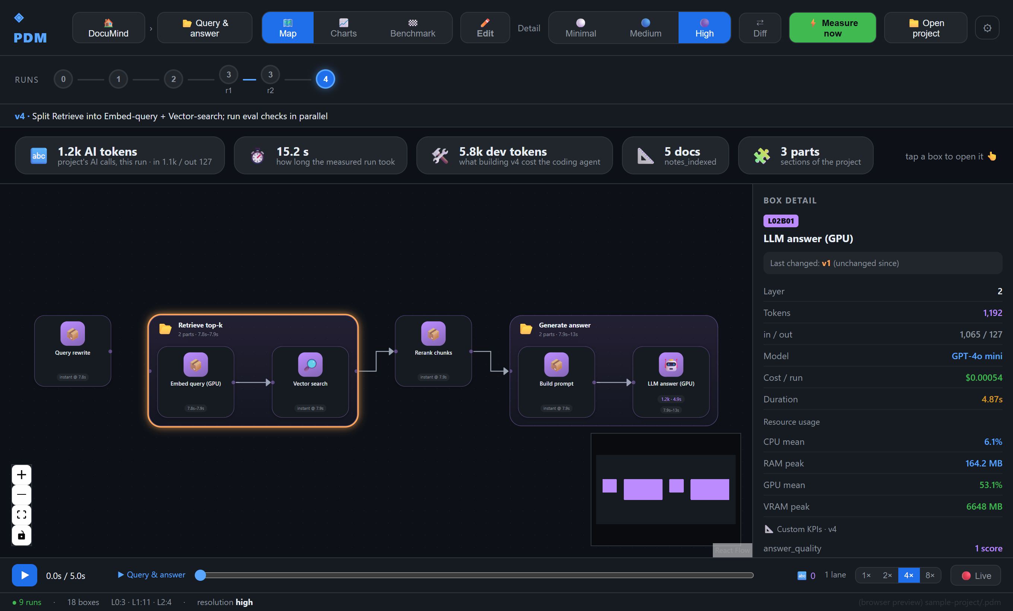Switch to the Charts tab

344,28
